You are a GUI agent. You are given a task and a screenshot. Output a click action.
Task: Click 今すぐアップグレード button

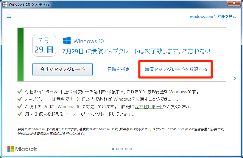tap(63, 69)
